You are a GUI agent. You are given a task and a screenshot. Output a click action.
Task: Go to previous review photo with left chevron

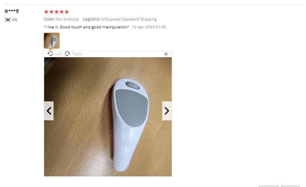tap(49, 111)
